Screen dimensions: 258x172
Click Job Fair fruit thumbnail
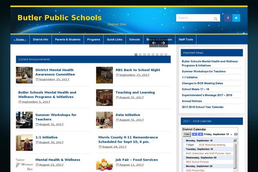104,164
